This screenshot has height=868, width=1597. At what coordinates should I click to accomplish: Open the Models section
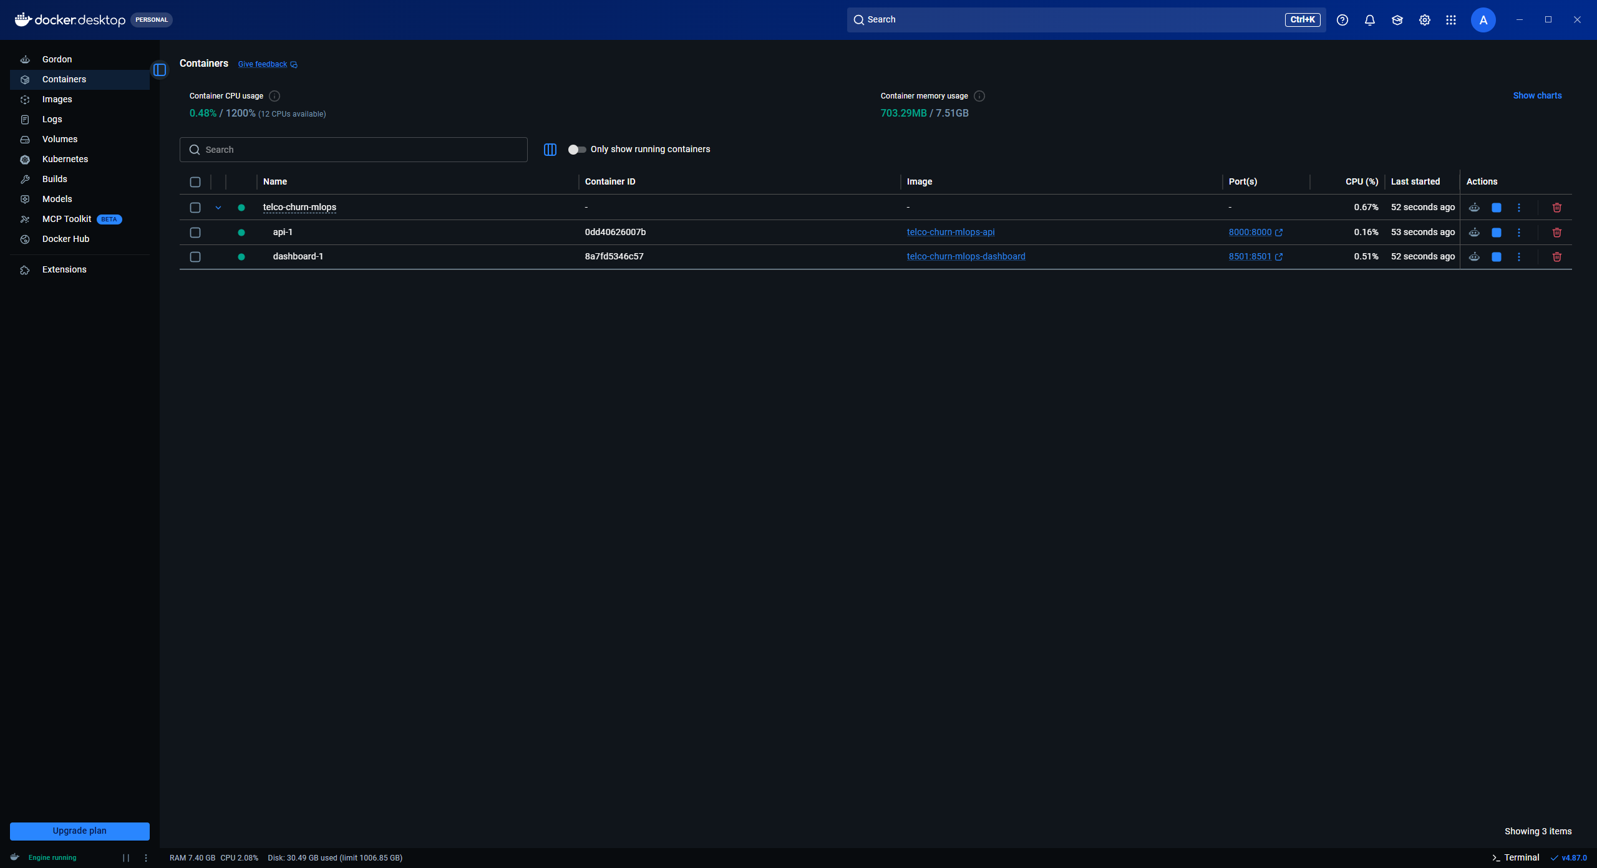pyautogui.click(x=80, y=199)
